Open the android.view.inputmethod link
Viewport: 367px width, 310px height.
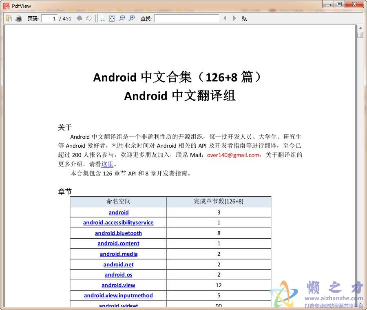pyautogui.click(x=118, y=295)
